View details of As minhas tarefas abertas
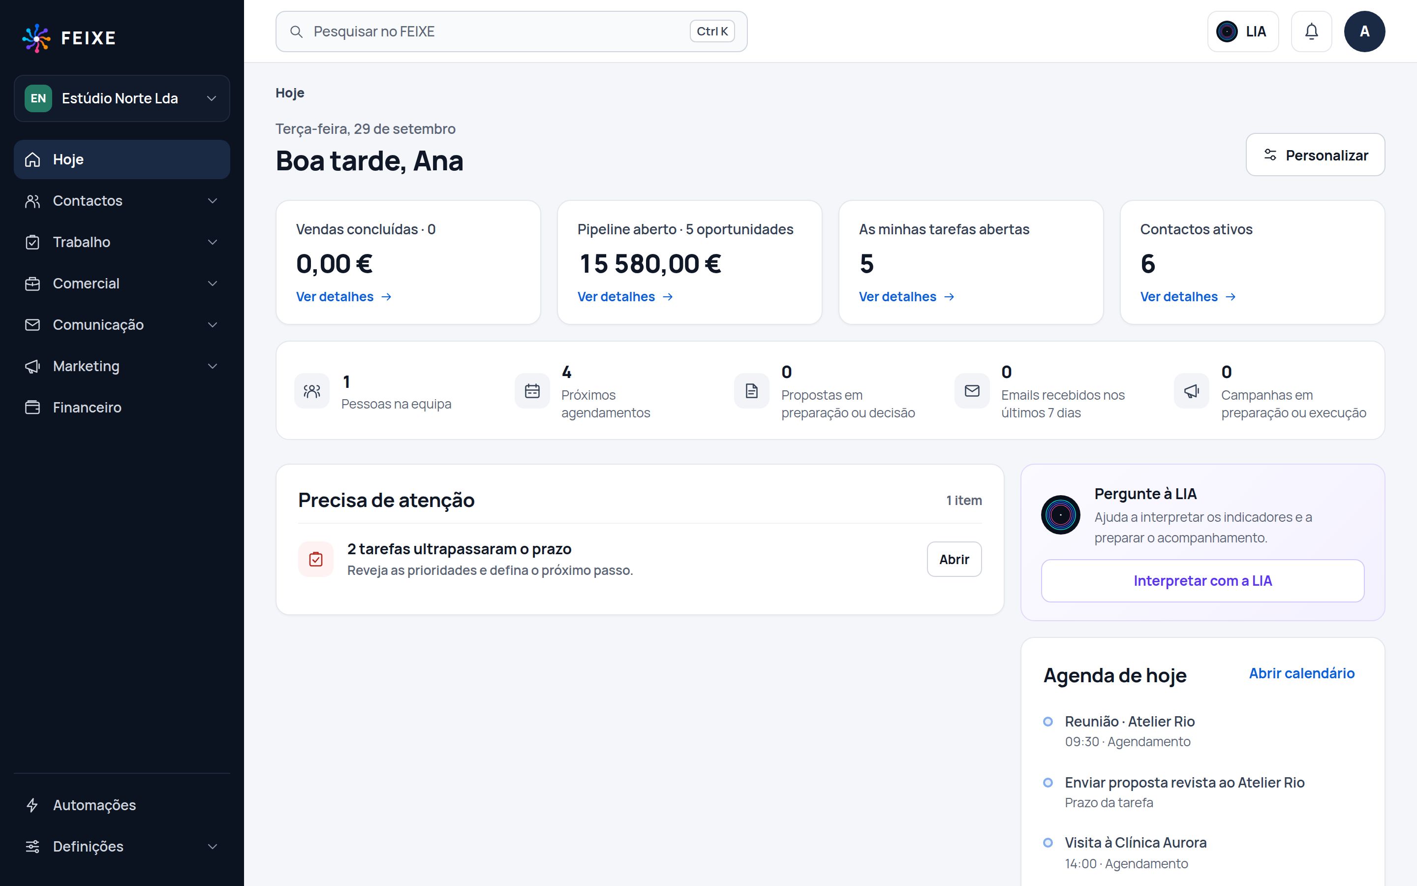The width and height of the screenshot is (1417, 886). (x=906, y=297)
